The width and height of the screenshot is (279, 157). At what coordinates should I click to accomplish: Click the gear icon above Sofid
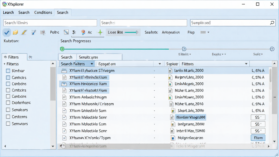(x=272, y=49)
